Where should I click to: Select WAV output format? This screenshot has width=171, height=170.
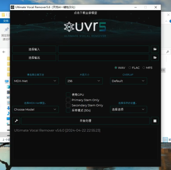click(120, 68)
